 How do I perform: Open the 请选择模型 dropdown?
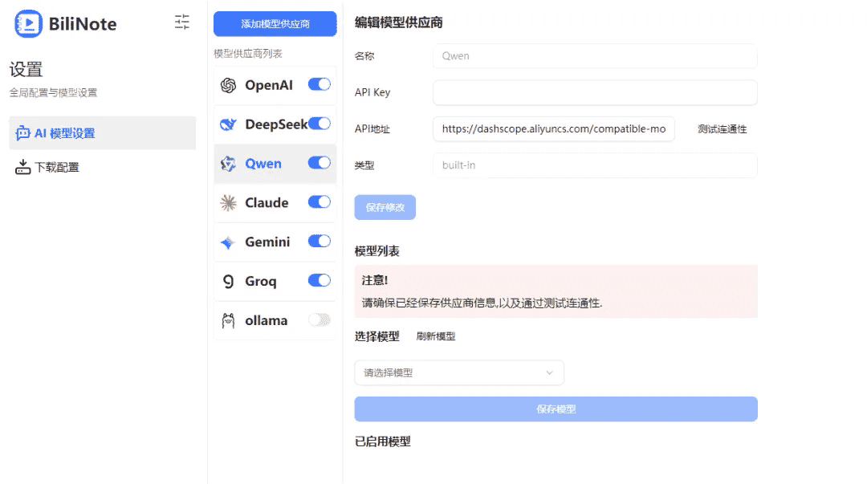[x=458, y=372]
